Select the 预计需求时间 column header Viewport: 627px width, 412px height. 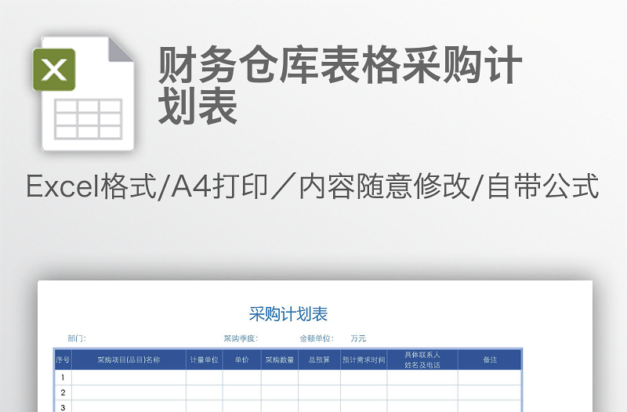364,360
